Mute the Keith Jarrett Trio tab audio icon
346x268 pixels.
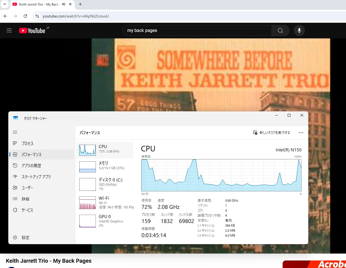[x=64, y=4]
